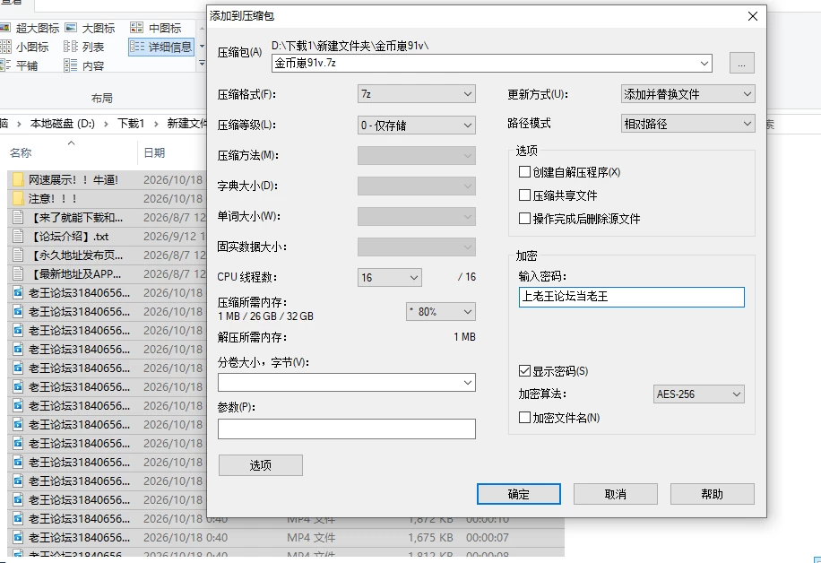Select the 超大图标 layout icon

[31, 28]
